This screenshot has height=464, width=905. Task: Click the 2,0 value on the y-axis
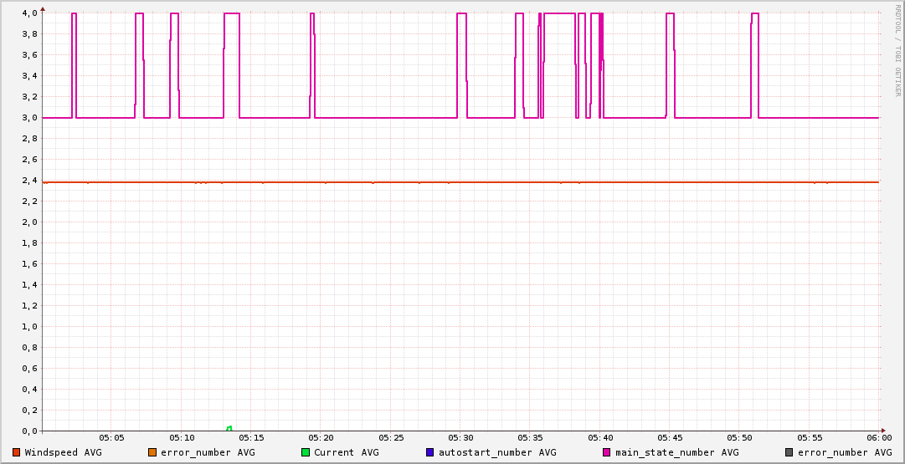[29, 222]
